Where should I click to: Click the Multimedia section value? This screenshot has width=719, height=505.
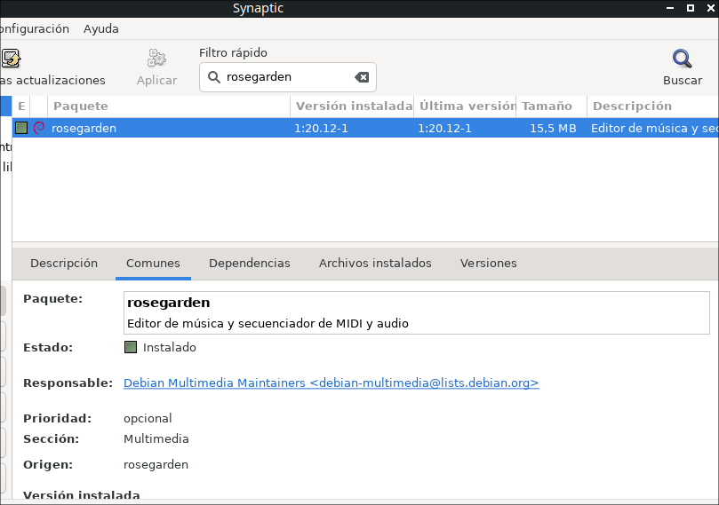156,439
